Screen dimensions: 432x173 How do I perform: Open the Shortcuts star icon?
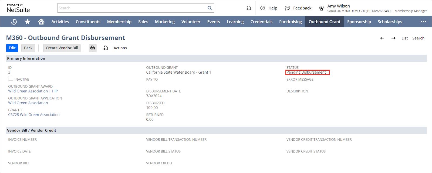(28, 22)
